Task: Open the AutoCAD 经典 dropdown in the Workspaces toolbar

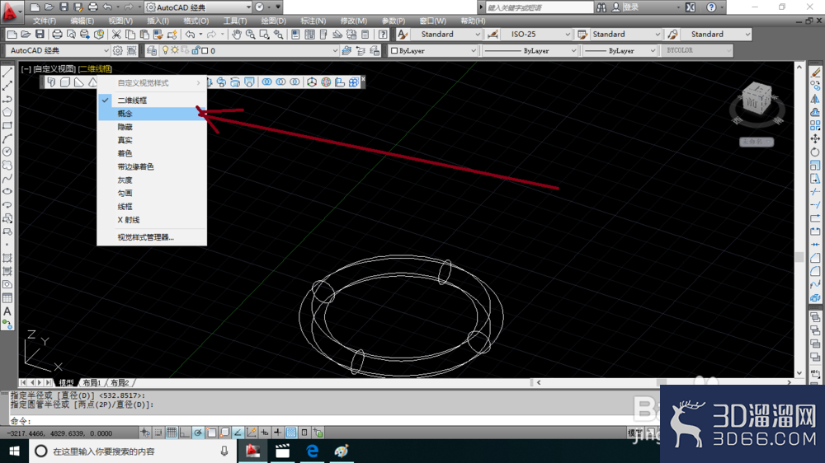Action: coord(58,51)
